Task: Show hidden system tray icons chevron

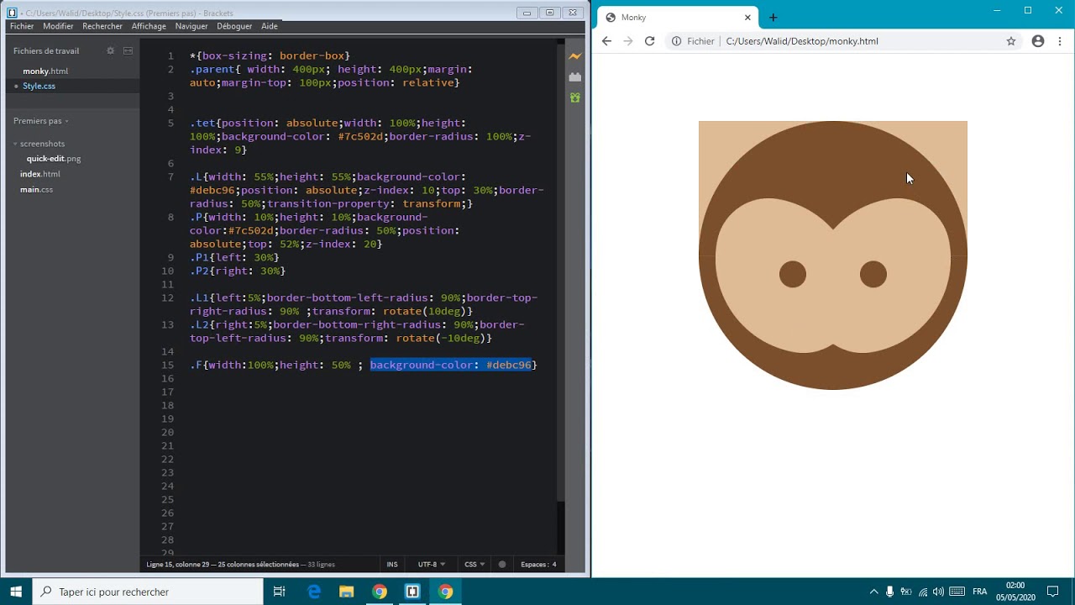Action: (873, 592)
